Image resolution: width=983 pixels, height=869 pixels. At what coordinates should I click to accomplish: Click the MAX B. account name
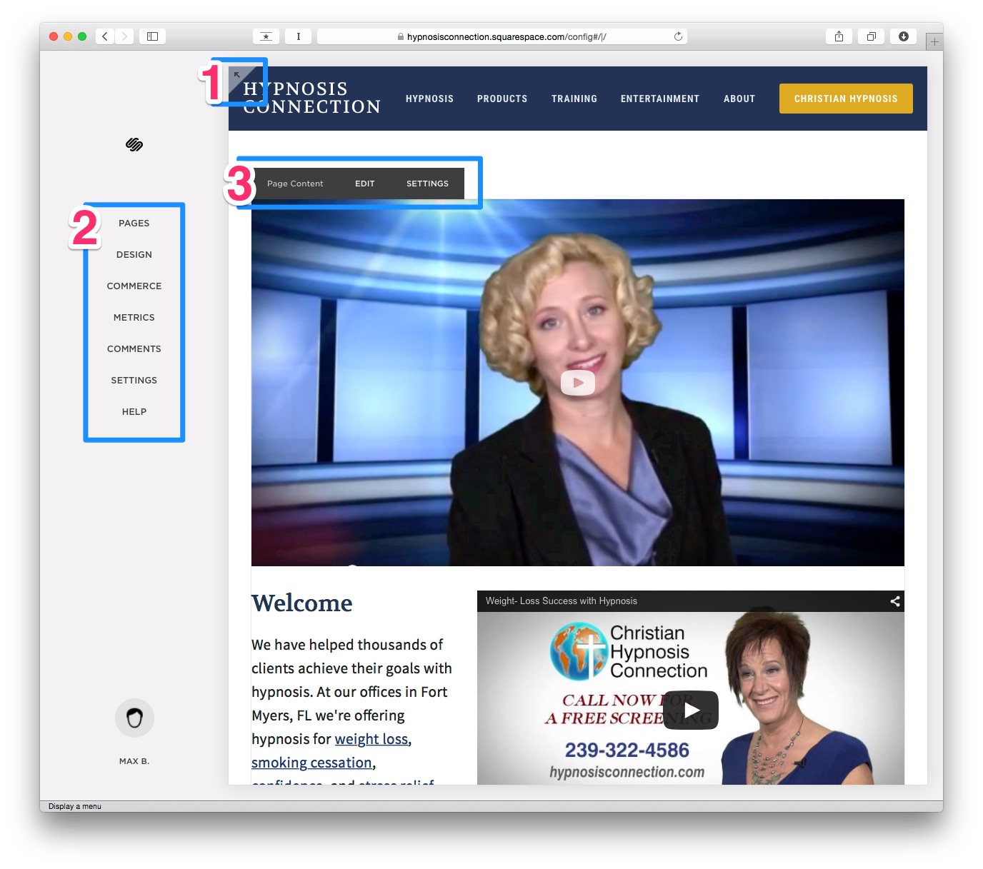tap(134, 761)
